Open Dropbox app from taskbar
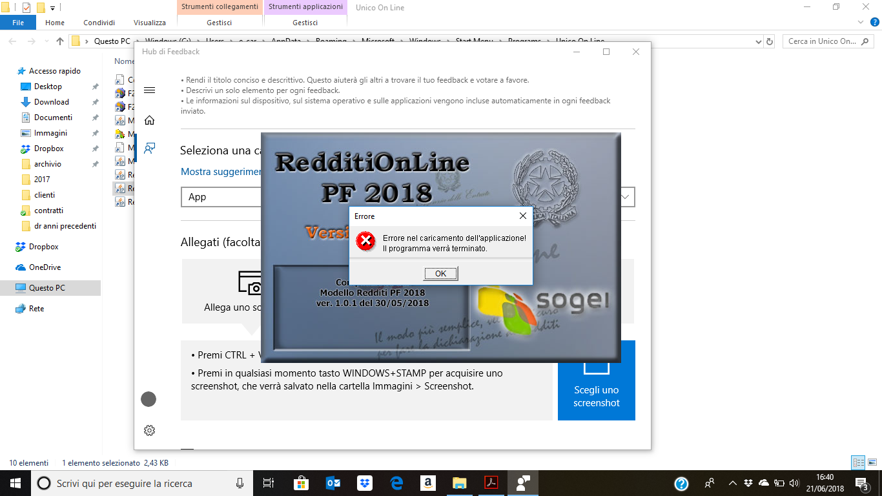 pos(365,483)
